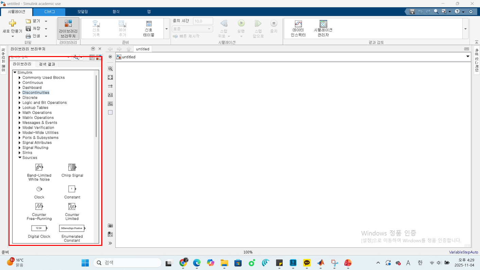Click the library browser search input field
Screen dimensions: 480x270
(x=40, y=57)
